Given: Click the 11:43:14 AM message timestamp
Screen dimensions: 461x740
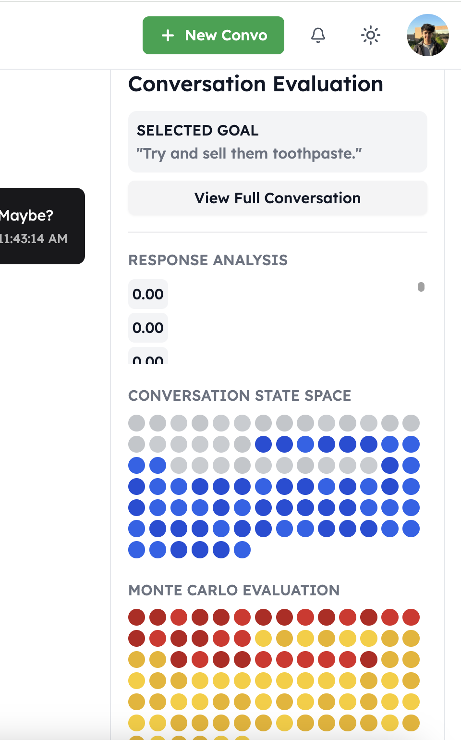Looking at the screenshot, I should pos(33,239).
